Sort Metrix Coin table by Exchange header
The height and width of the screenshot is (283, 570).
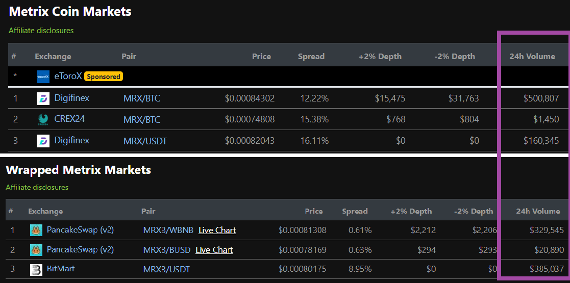(x=53, y=56)
